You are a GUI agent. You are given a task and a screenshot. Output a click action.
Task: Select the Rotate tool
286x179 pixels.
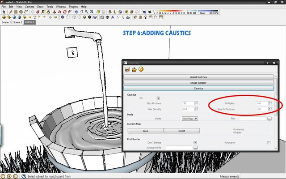tap(64, 12)
